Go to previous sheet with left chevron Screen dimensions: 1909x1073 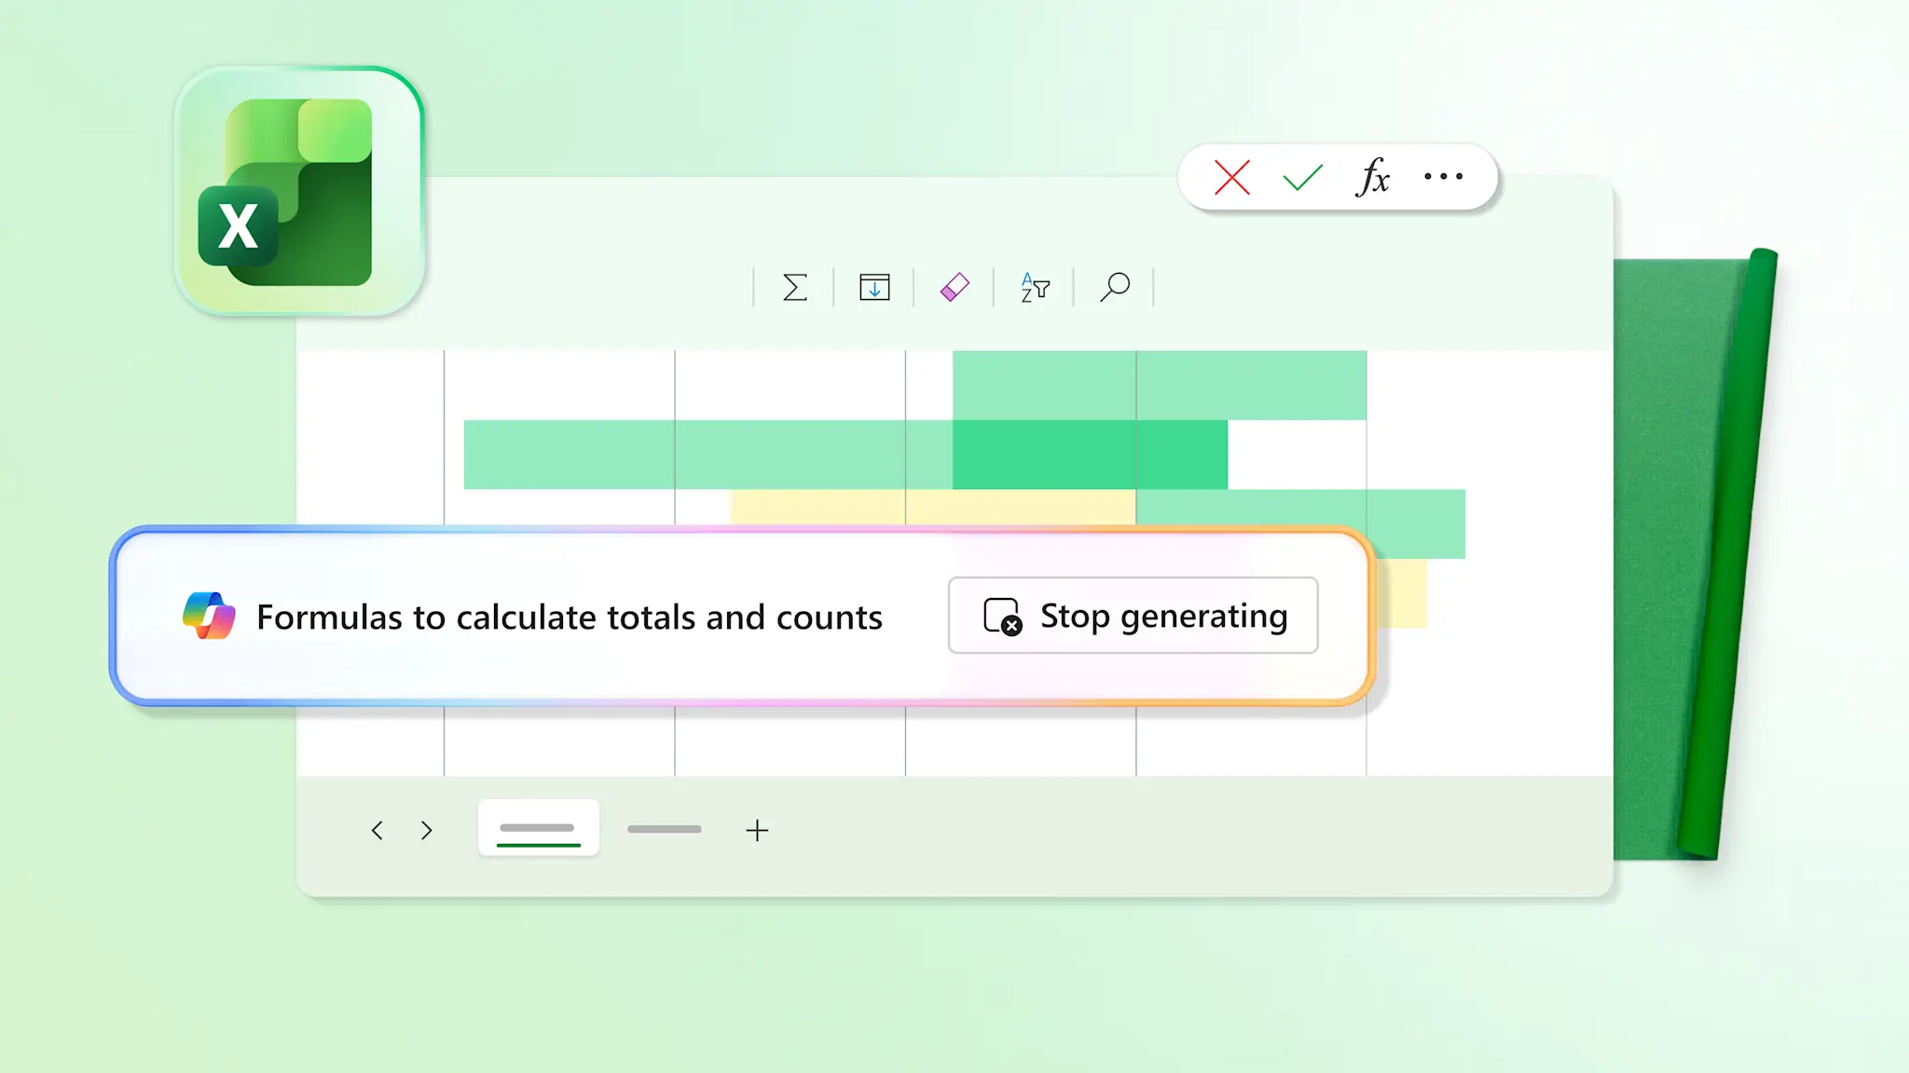point(378,830)
